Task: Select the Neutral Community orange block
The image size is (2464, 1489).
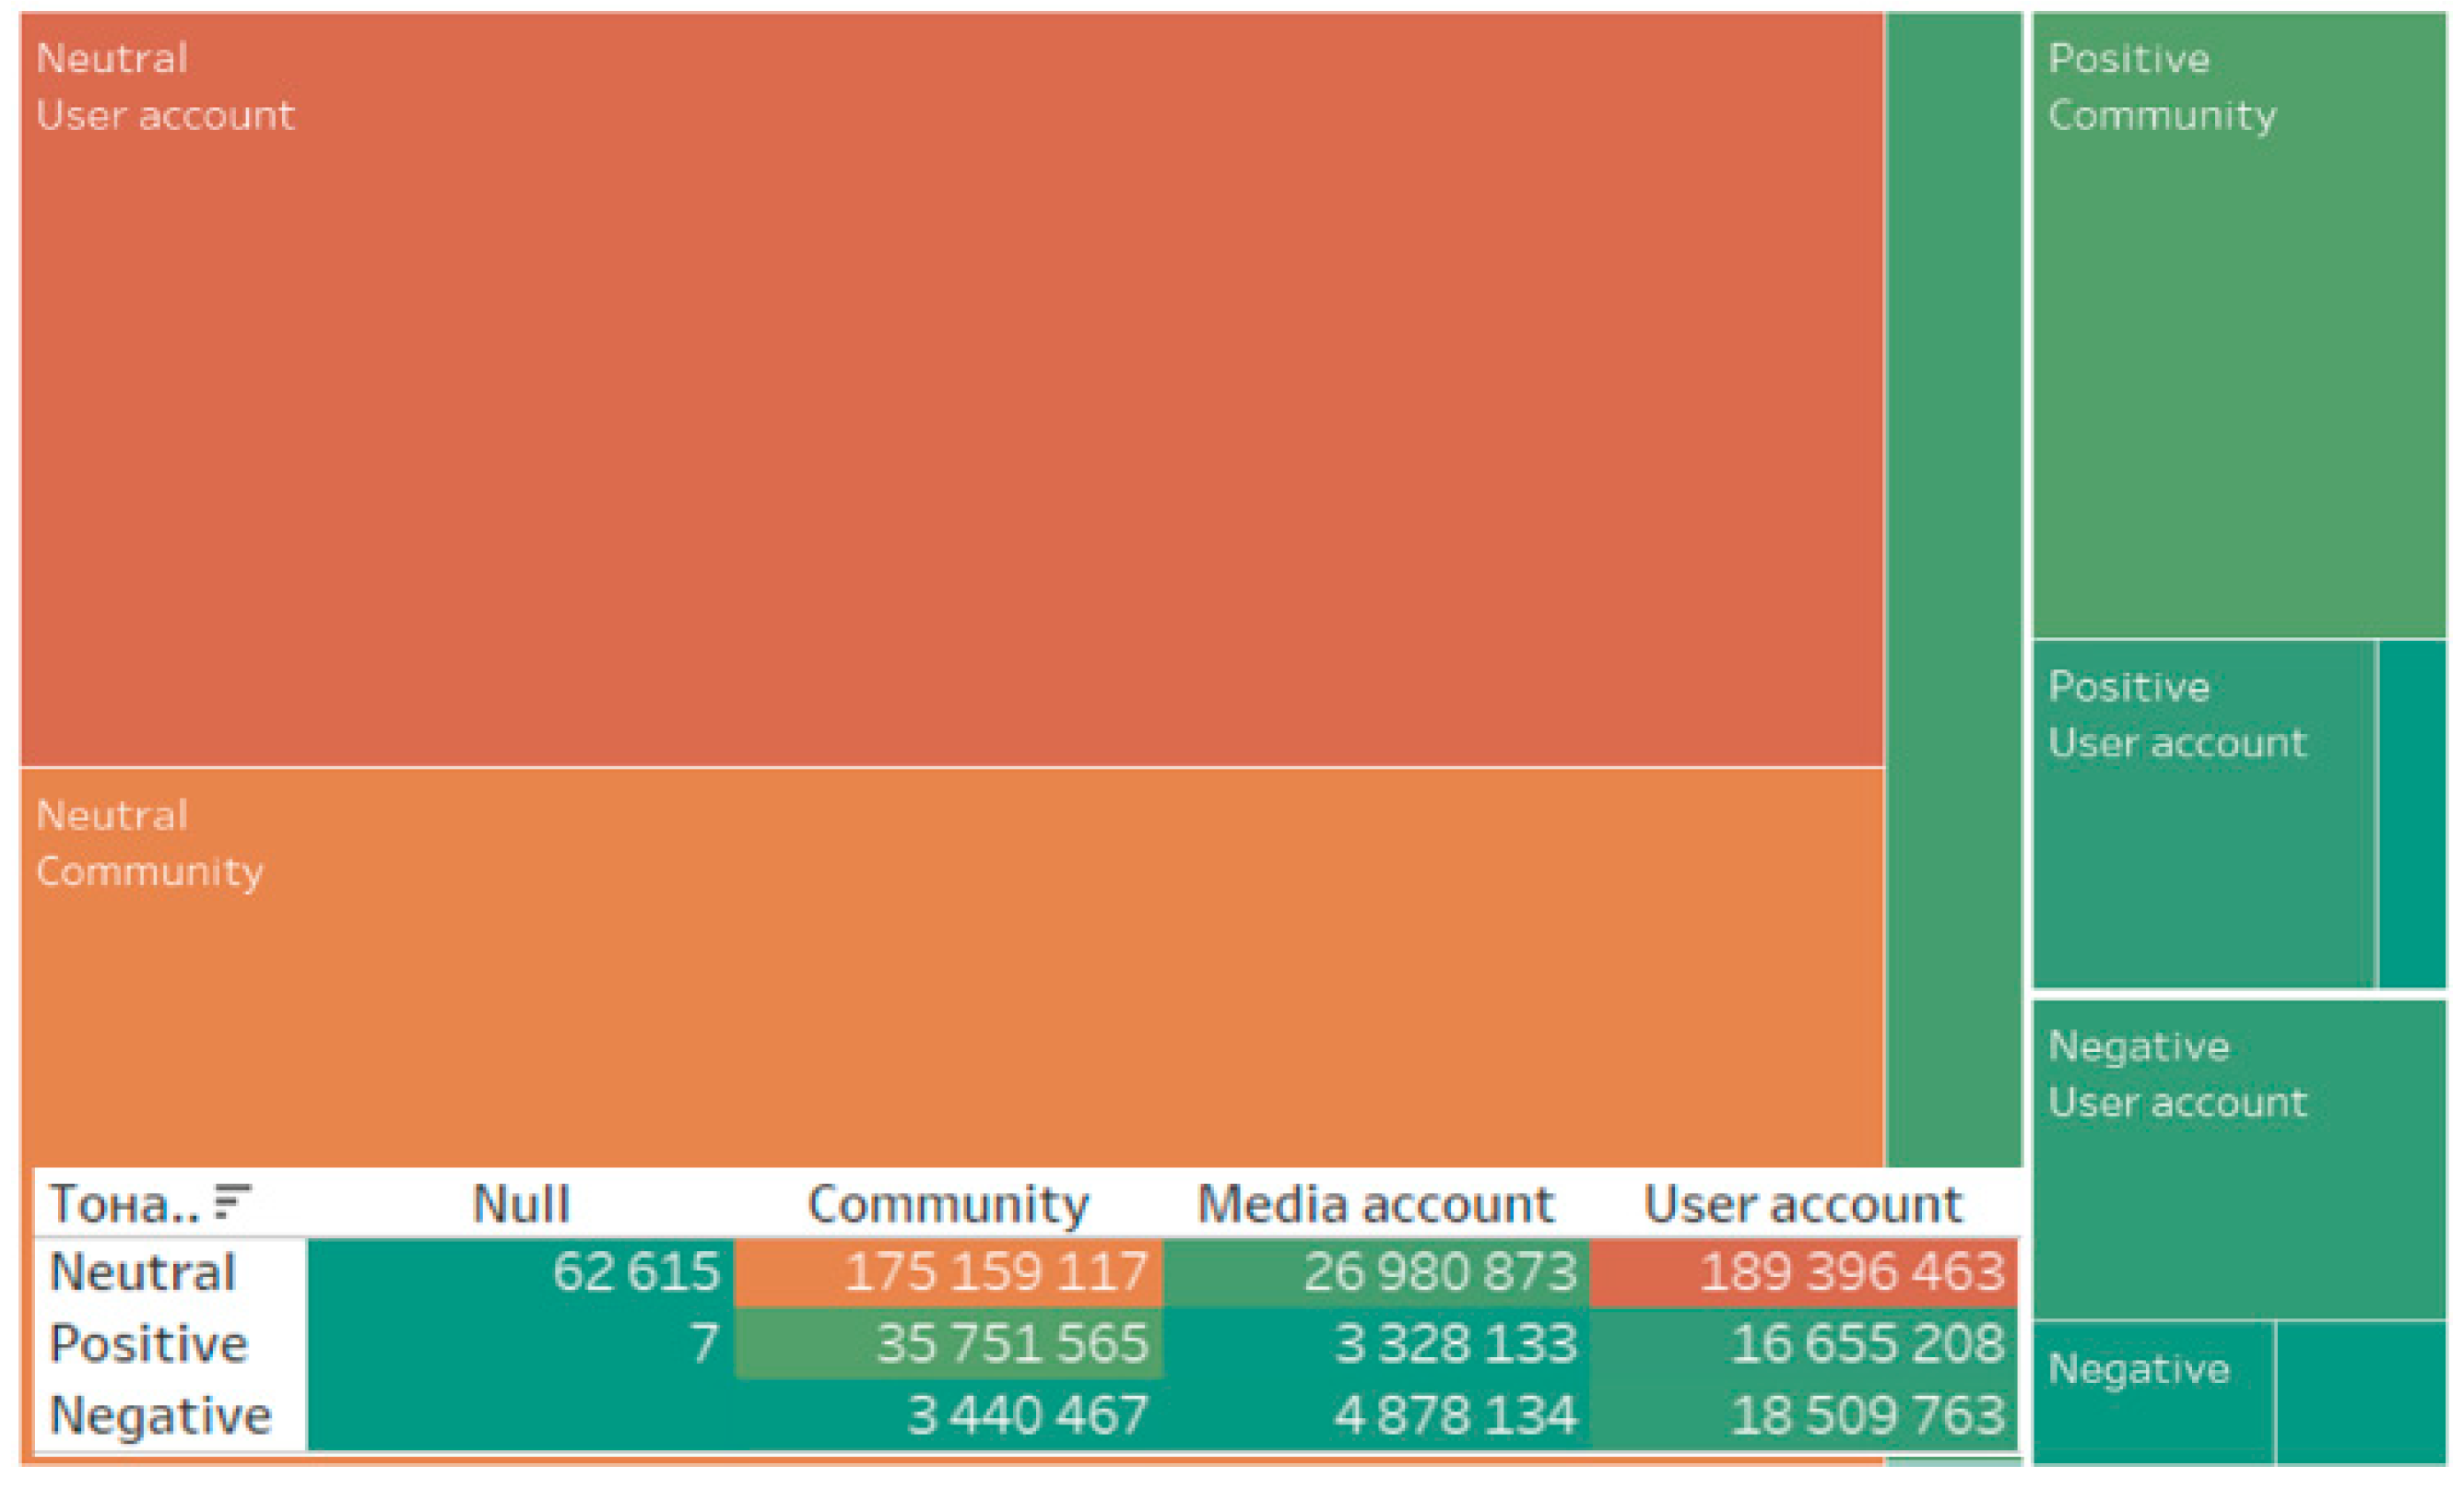Action: click(952, 967)
